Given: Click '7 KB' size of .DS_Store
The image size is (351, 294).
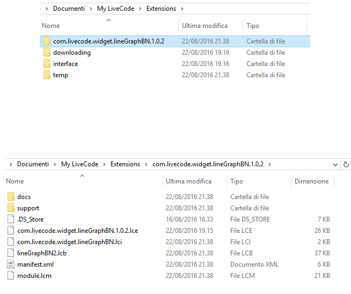Looking at the screenshot, I should (324, 219).
